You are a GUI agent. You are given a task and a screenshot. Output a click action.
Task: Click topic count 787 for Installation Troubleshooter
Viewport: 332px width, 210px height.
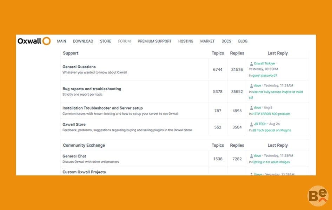(x=218, y=111)
